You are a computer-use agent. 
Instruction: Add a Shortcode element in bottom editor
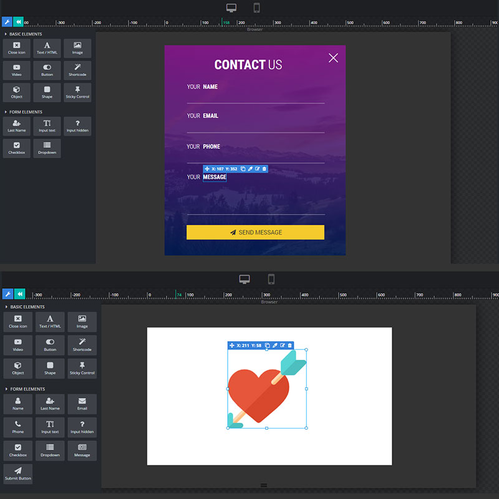click(x=82, y=345)
